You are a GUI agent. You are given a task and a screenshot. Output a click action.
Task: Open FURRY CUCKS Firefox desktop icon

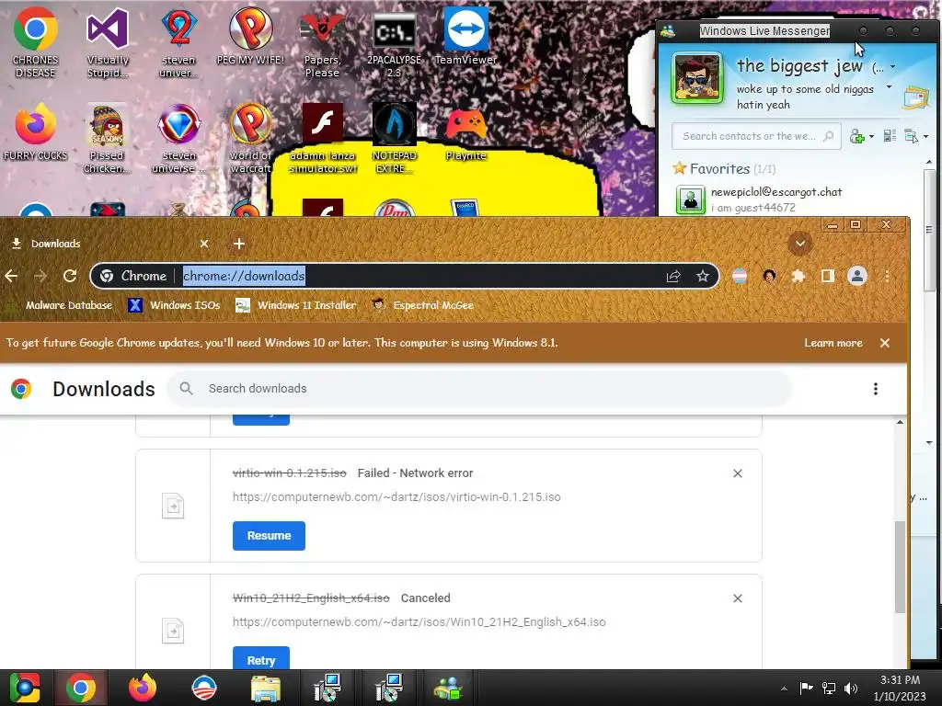(x=36, y=132)
